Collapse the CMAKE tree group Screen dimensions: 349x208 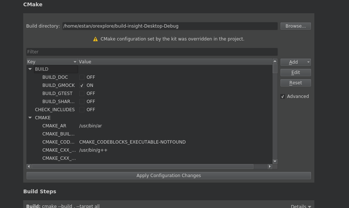tap(30, 118)
